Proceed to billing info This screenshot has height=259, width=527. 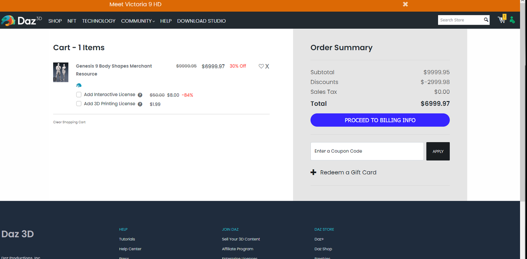(380, 120)
